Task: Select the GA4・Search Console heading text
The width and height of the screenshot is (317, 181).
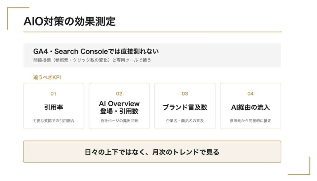Action: [96, 51]
